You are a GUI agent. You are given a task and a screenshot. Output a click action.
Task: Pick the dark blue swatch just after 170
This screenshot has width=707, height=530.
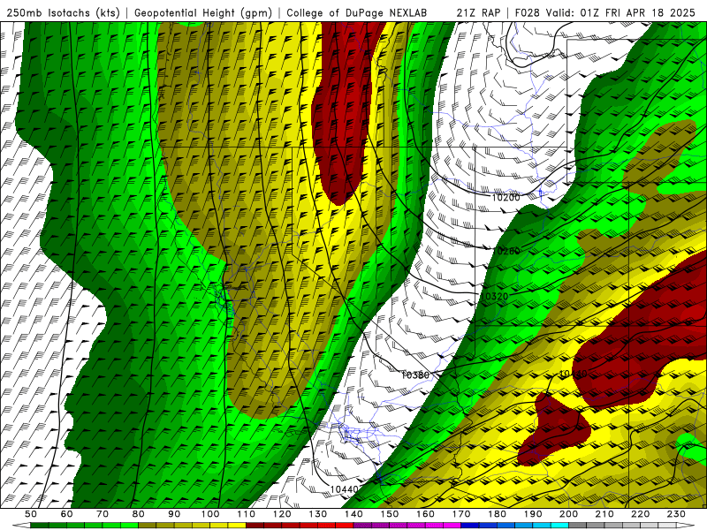tap(470, 525)
